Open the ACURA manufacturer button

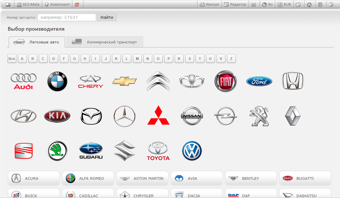point(34,178)
